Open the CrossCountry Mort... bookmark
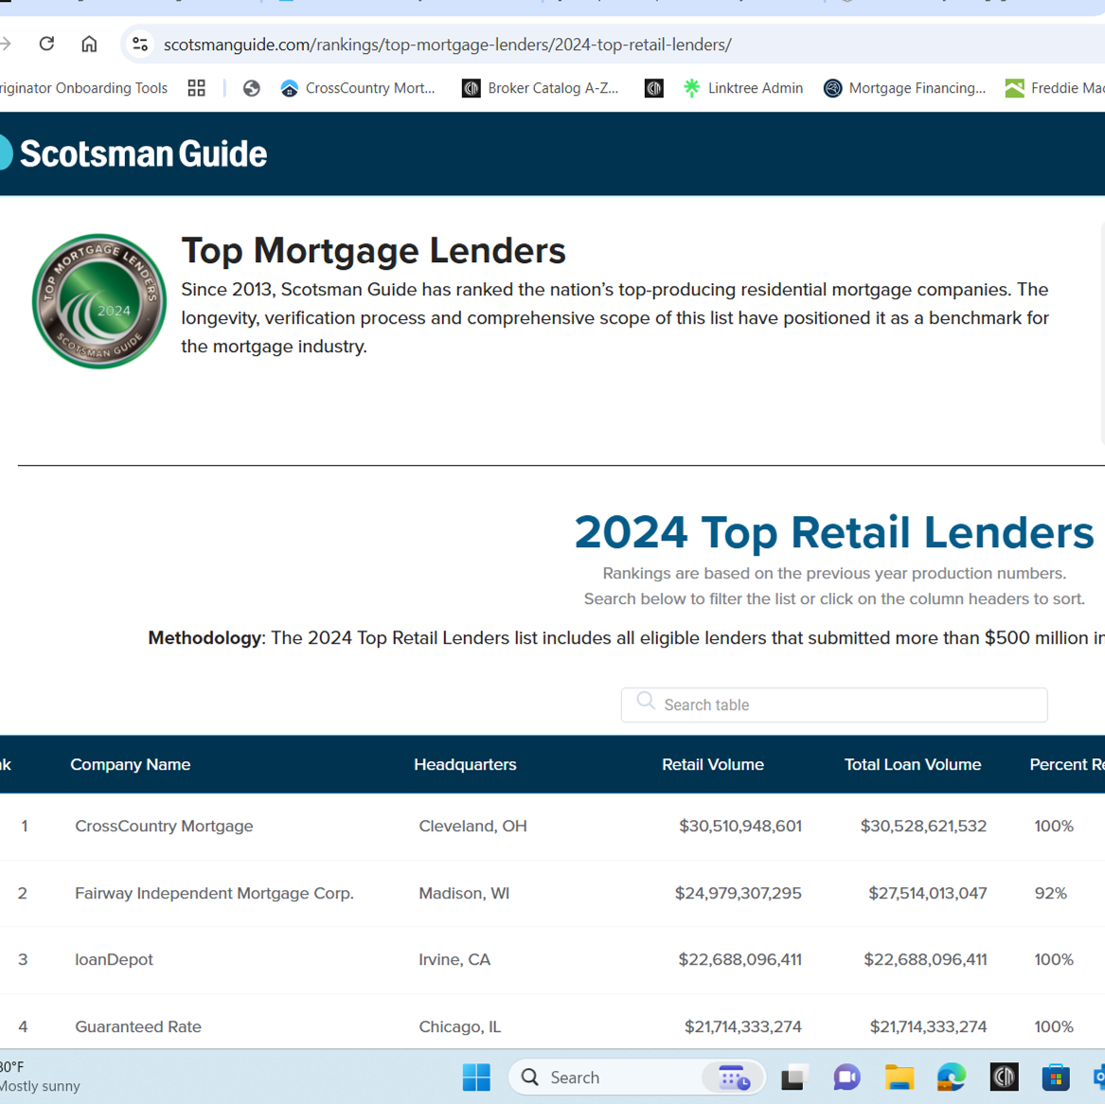 (x=358, y=88)
